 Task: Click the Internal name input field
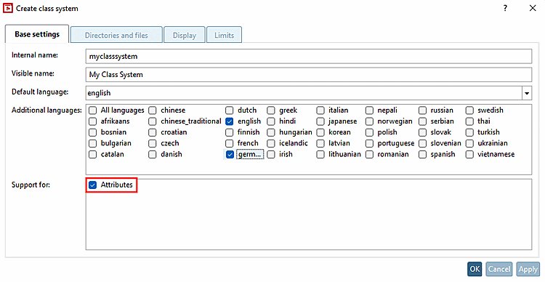pos(309,57)
